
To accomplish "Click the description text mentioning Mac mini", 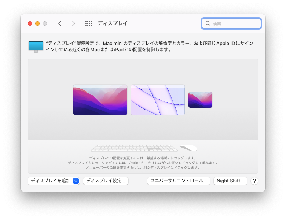I will [150, 47].
